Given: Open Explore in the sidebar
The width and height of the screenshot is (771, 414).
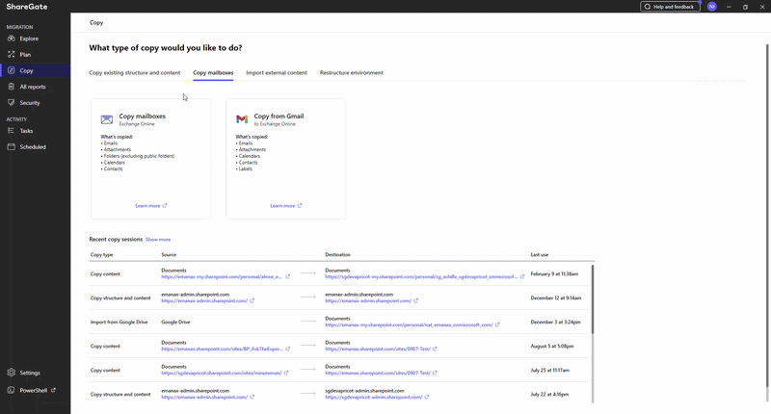Looking at the screenshot, I should click(x=29, y=39).
